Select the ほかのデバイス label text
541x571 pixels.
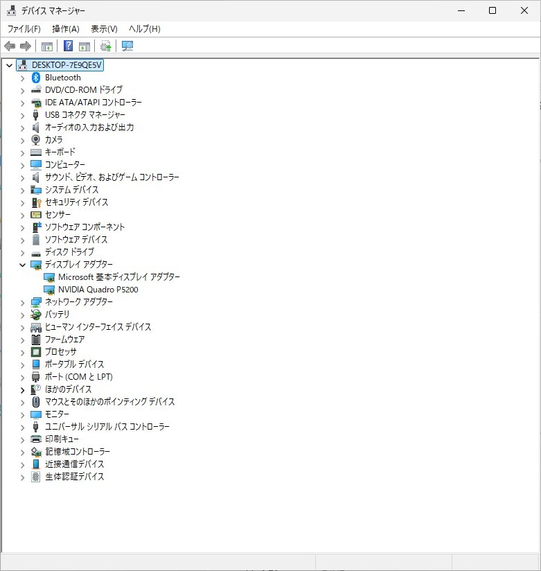(x=68, y=389)
